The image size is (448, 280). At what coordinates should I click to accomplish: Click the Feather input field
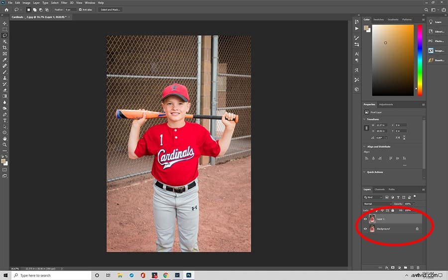click(x=70, y=10)
